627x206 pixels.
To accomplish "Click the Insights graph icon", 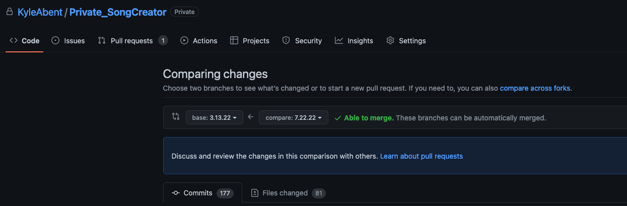I will [339, 41].
